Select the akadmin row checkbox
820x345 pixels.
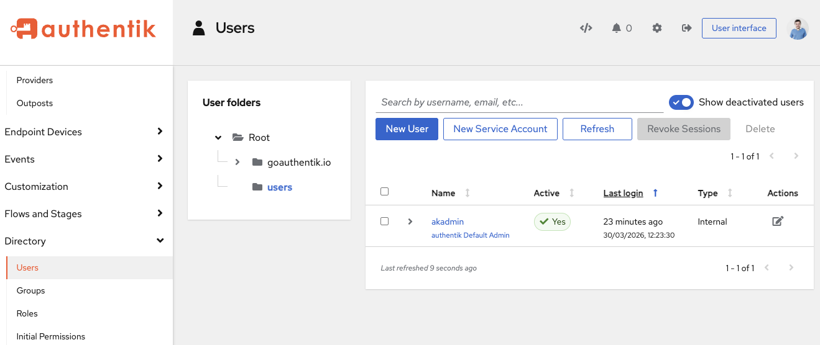384,222
